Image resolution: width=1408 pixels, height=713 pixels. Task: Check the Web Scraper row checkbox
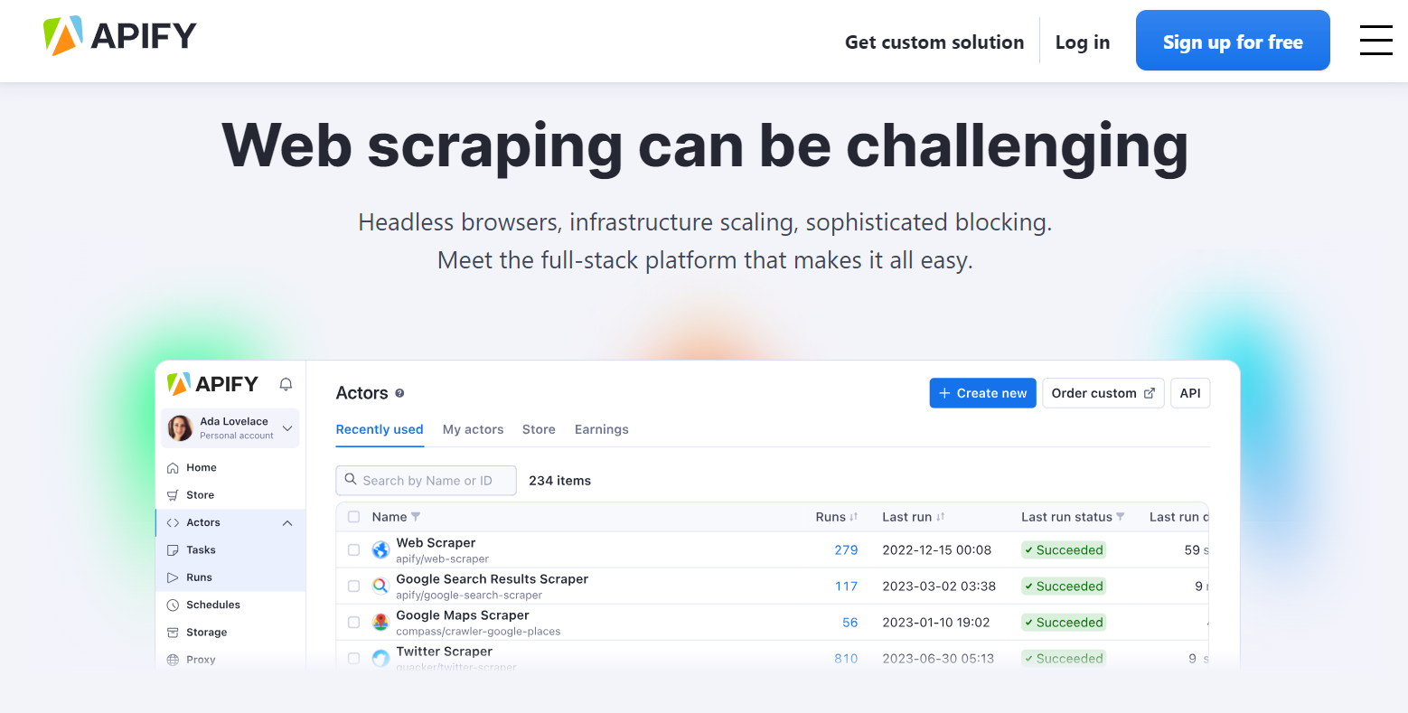(x=354, y=549)
